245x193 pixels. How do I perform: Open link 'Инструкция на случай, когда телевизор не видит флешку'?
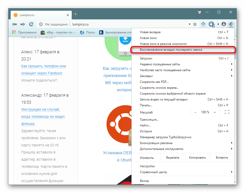point(43,117)
